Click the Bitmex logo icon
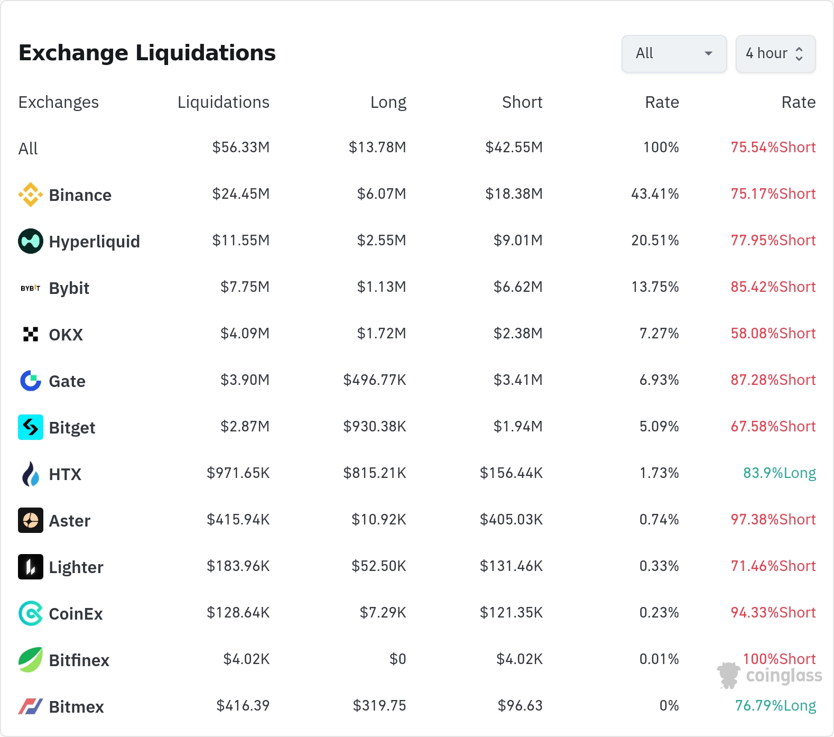Screen dimensions: 834x737 click(31, 706)
